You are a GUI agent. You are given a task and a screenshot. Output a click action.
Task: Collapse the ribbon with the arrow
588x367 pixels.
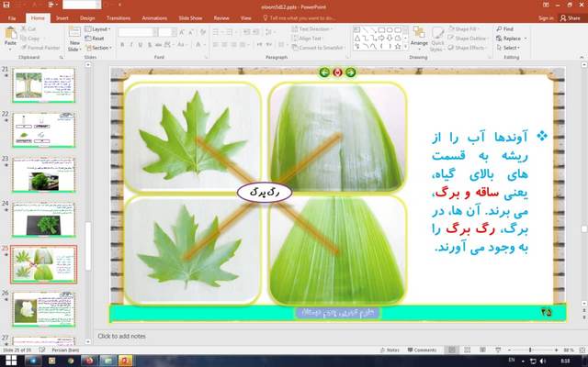click(582, 57)
